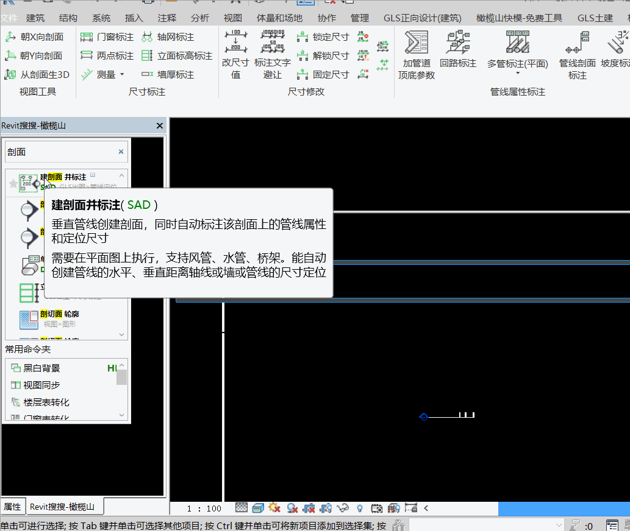Switch to 橄榄山快模-免费工具 ribbon tab
The image size is (630, 531).
[x=519, y=18]
